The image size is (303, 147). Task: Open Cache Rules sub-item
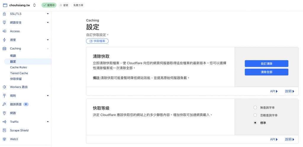click(x=18, y=67)
